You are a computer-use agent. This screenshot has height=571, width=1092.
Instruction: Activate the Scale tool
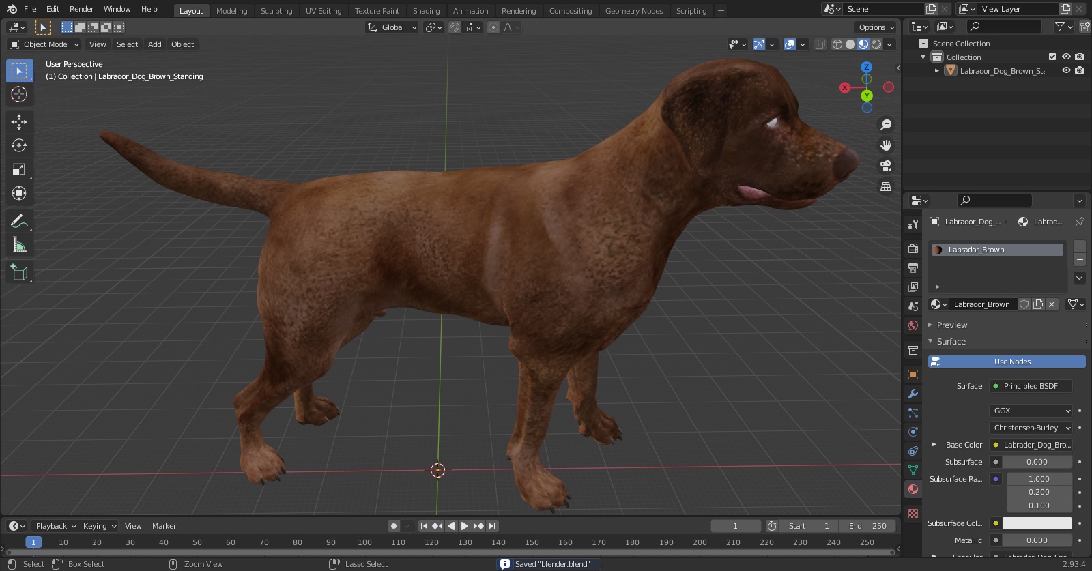tap(19, 169)
